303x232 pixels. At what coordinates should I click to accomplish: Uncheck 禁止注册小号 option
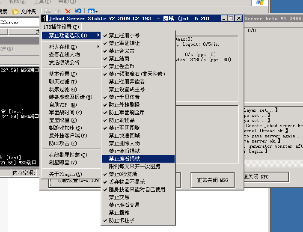click(x=124, y=36)
